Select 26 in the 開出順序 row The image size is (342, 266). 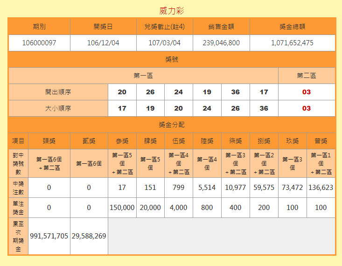[150, 92]
